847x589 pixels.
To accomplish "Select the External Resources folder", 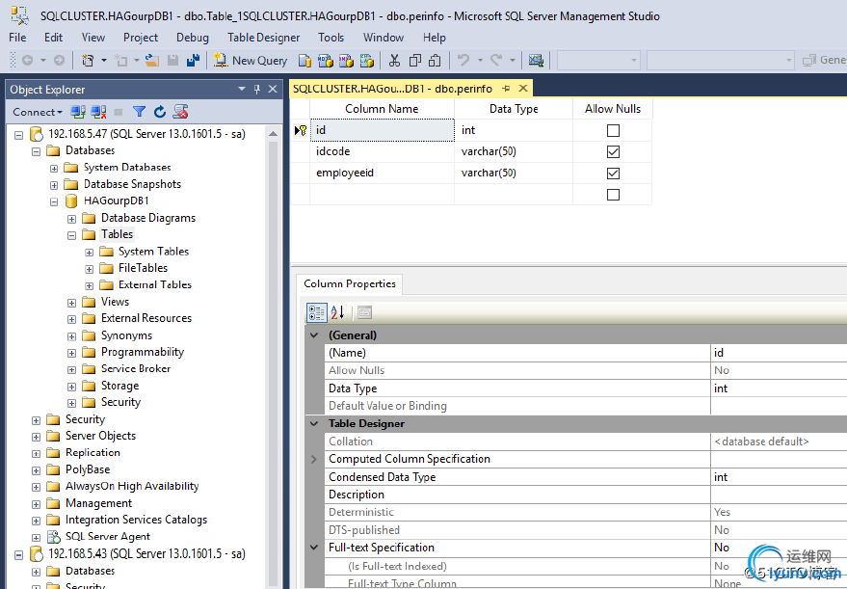I will point(146,318).
